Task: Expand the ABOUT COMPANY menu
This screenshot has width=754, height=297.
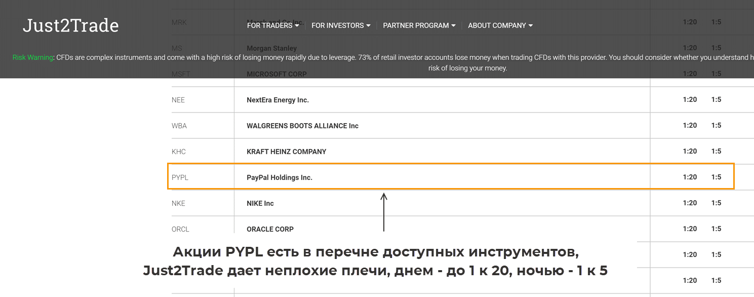Action: click(500, 25)
